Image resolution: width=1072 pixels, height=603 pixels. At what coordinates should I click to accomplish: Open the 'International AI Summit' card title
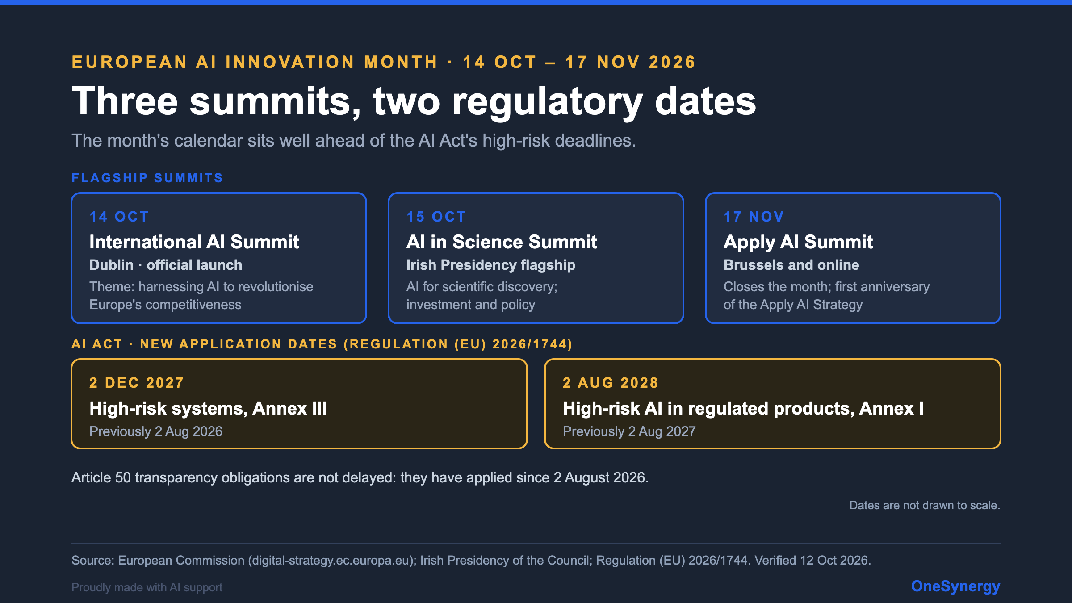(x=194, y=242)
